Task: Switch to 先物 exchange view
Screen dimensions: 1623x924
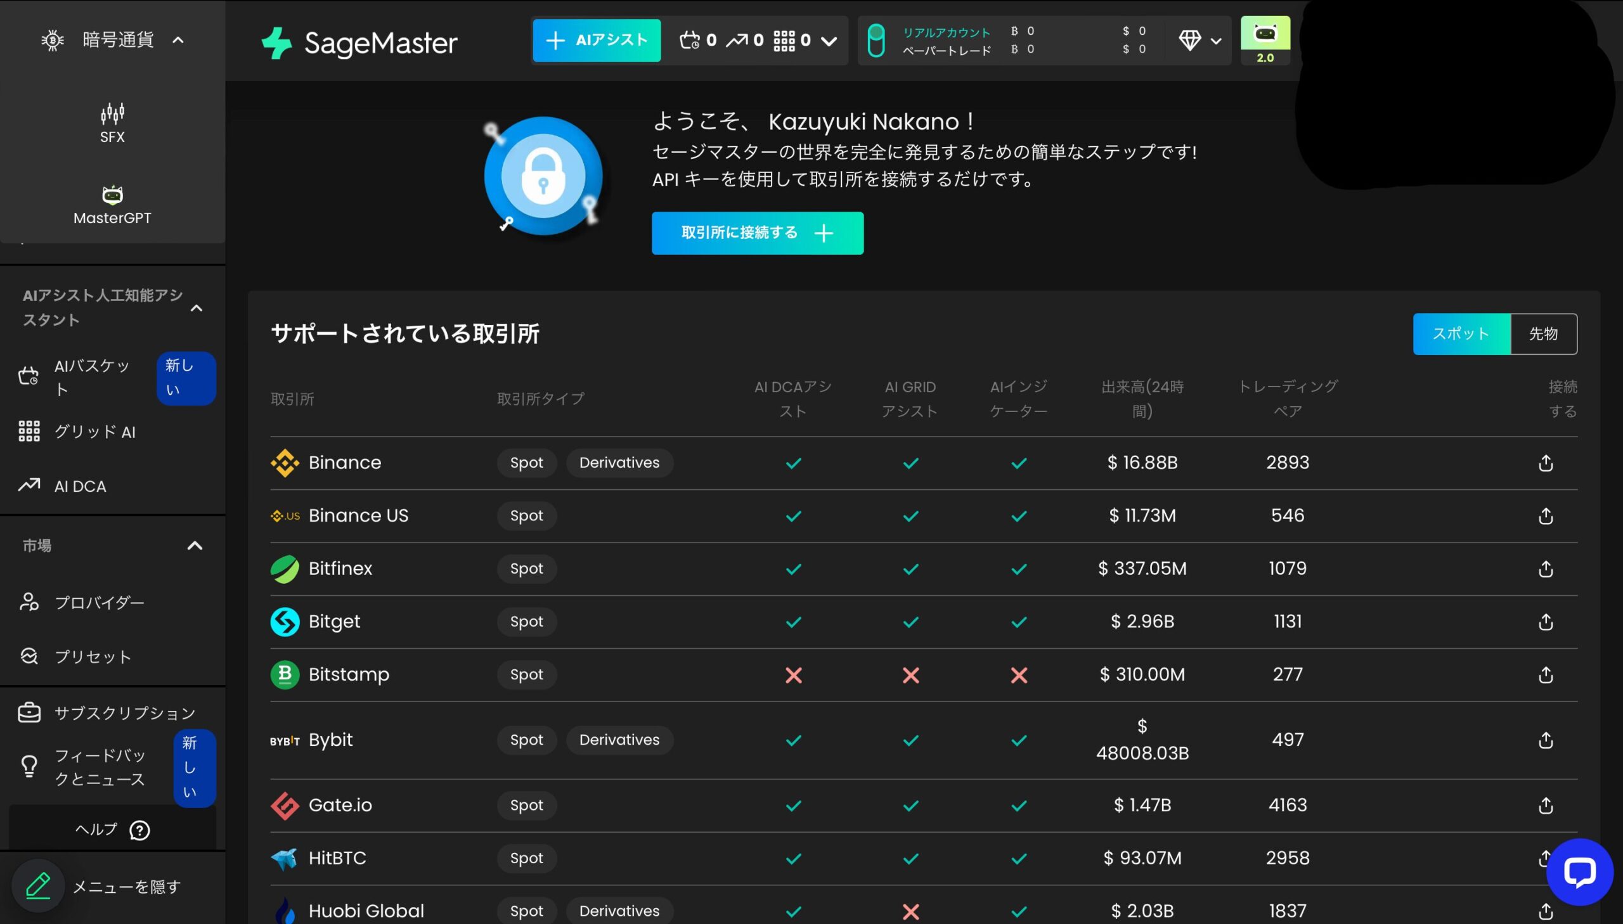Action: pyautogui.click(x=1543, y=334)
